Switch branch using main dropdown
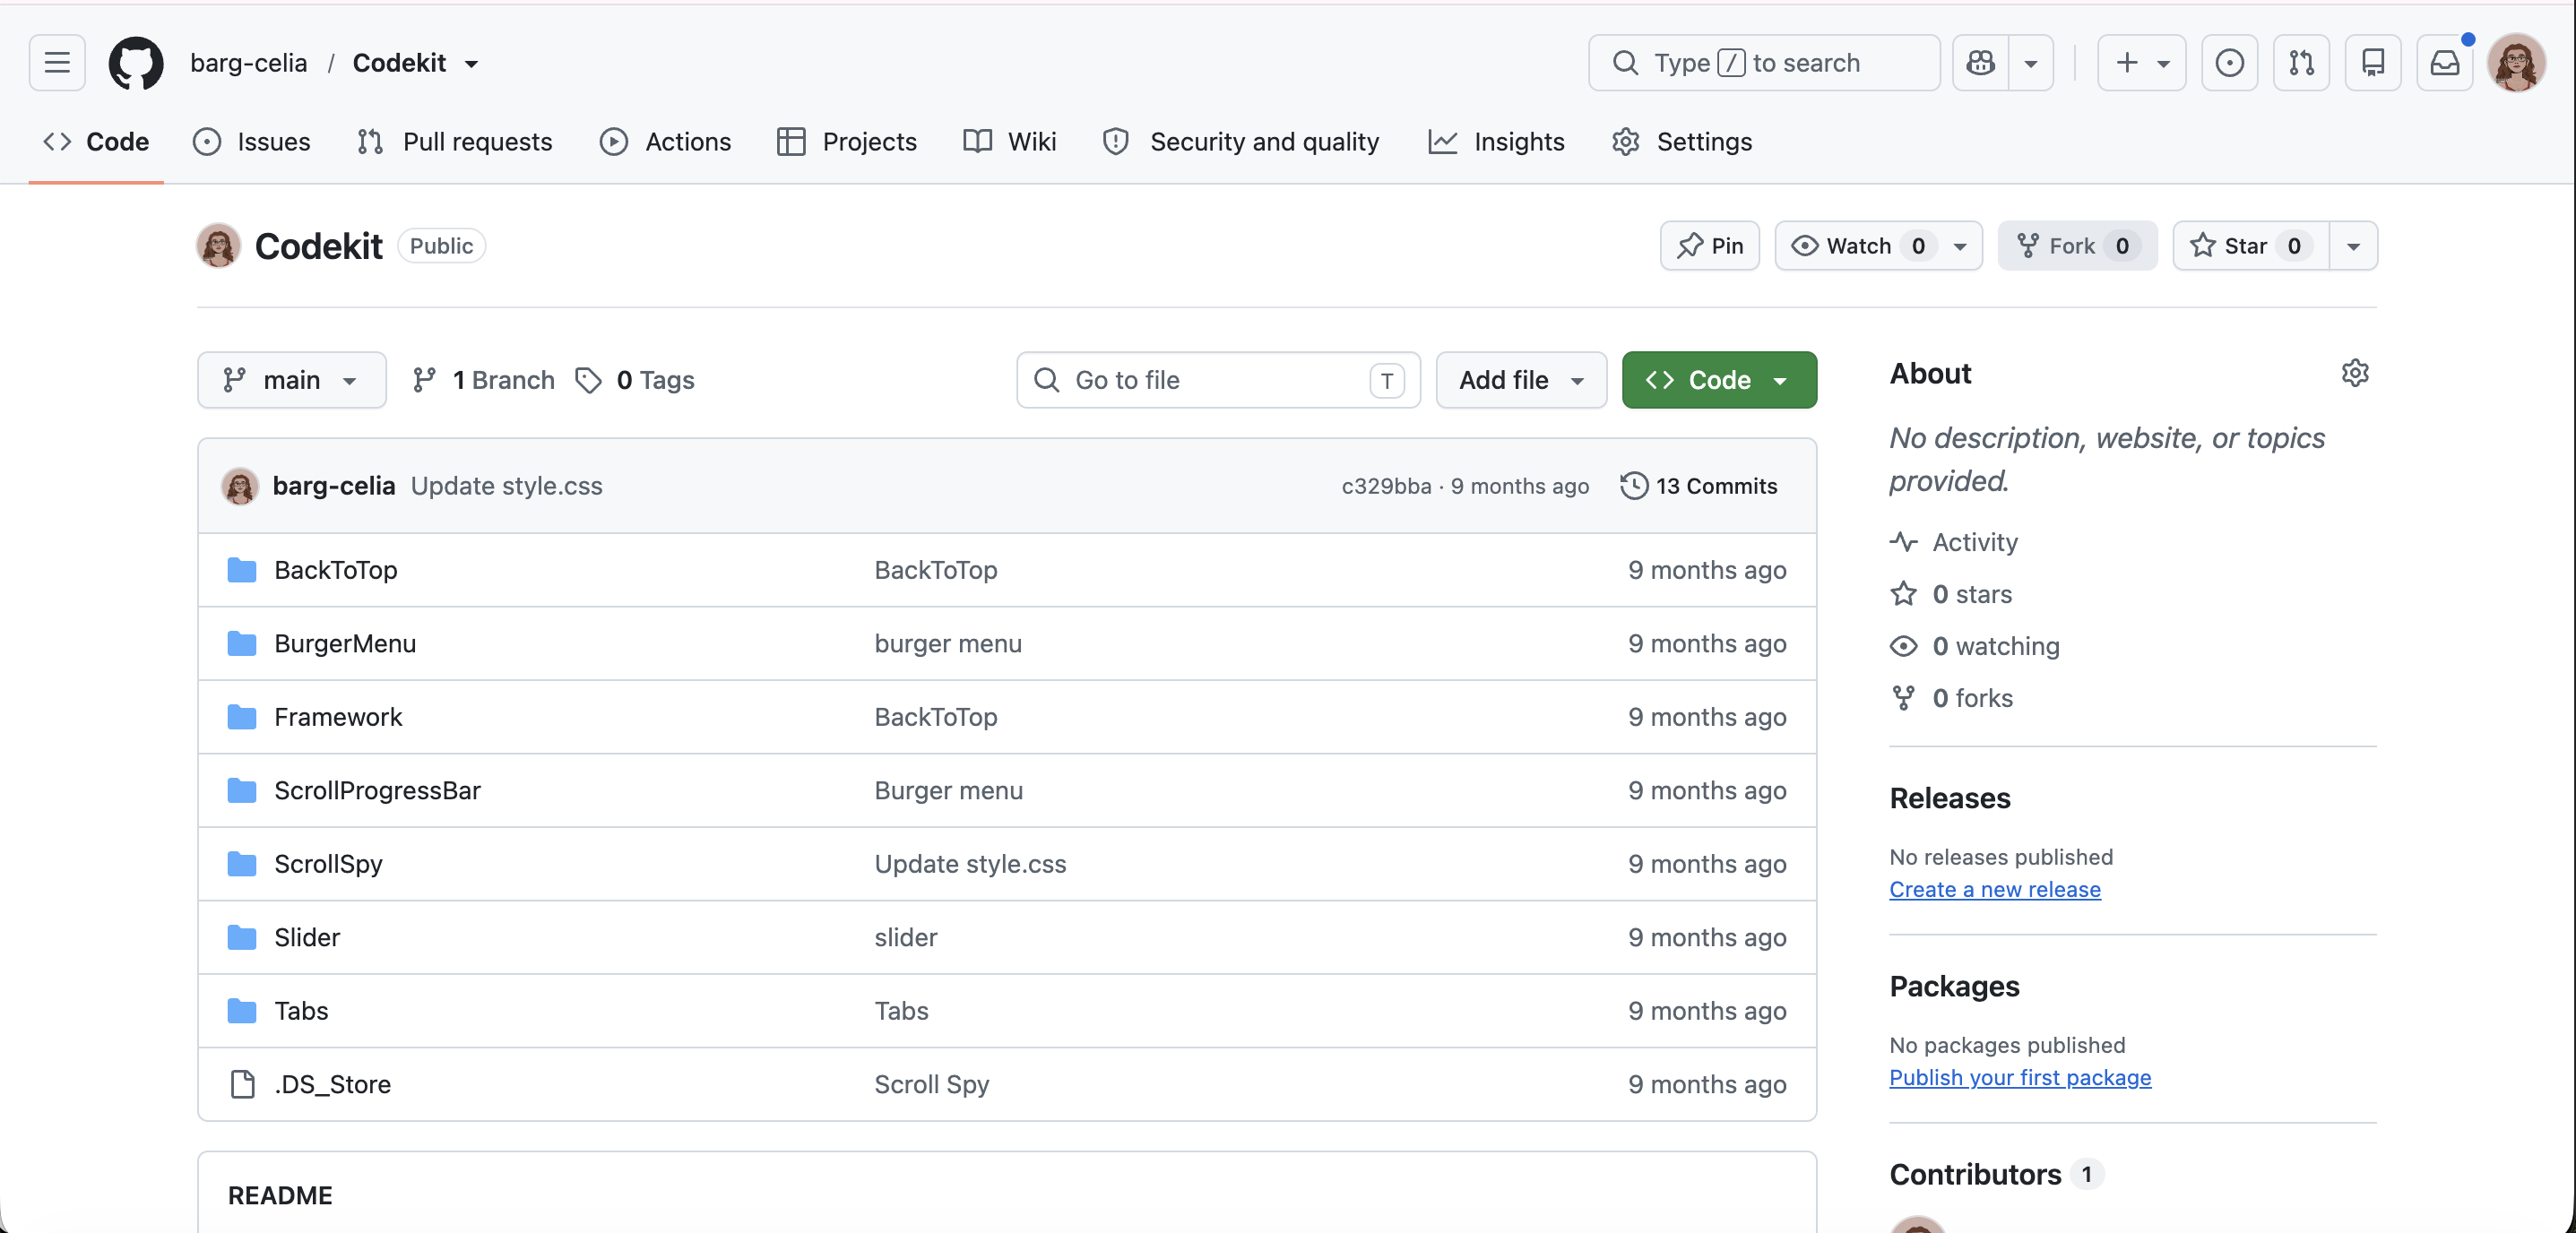This screenshot has height=1233, width=2576. 292,380
